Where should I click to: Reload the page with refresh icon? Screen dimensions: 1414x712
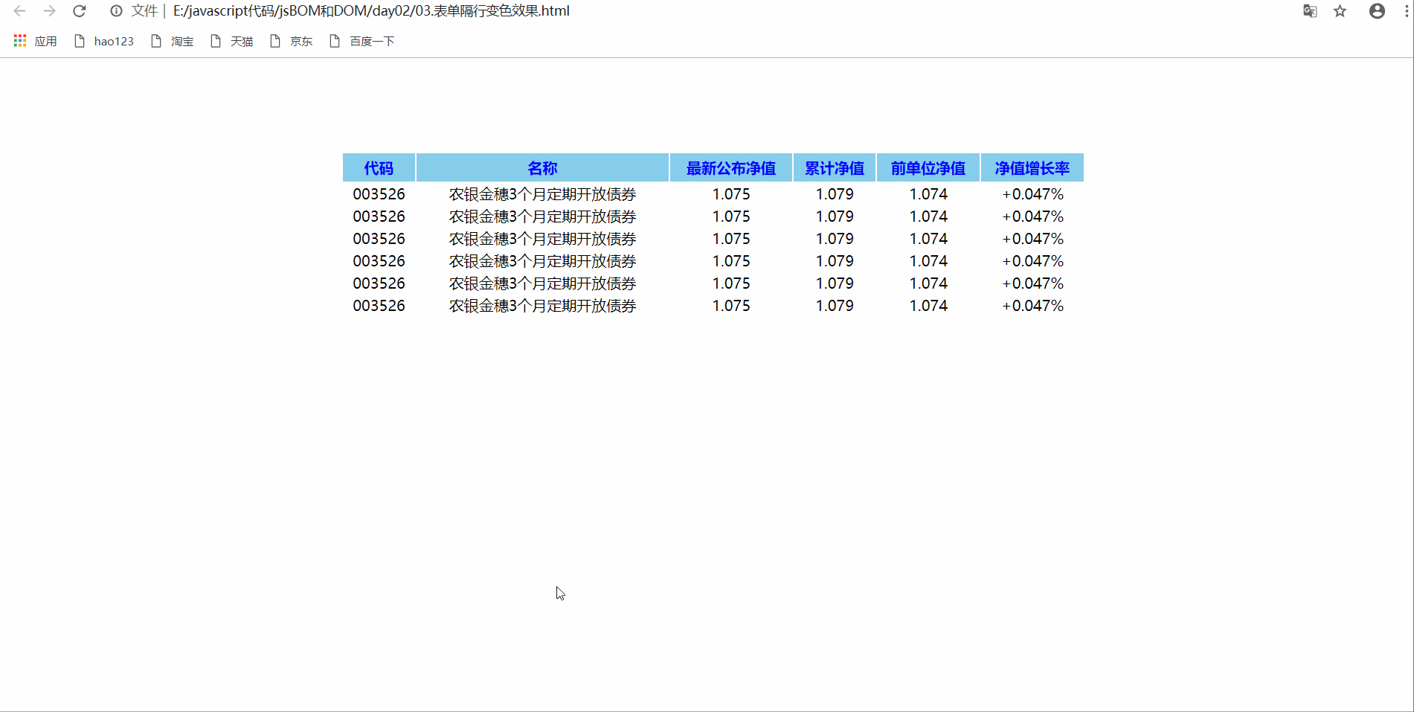[x=80, y=11]
